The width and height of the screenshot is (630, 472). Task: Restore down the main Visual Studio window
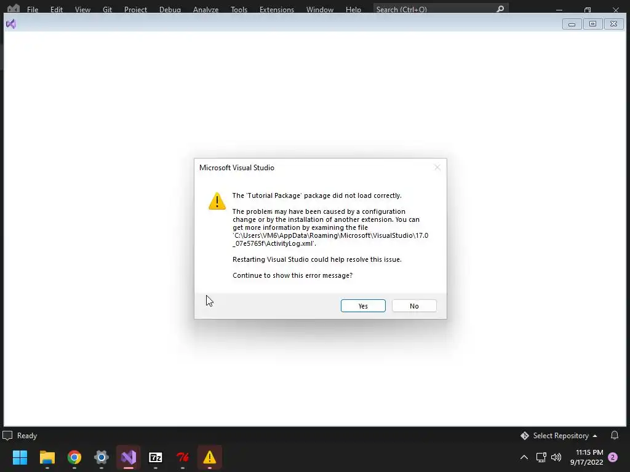588,9
